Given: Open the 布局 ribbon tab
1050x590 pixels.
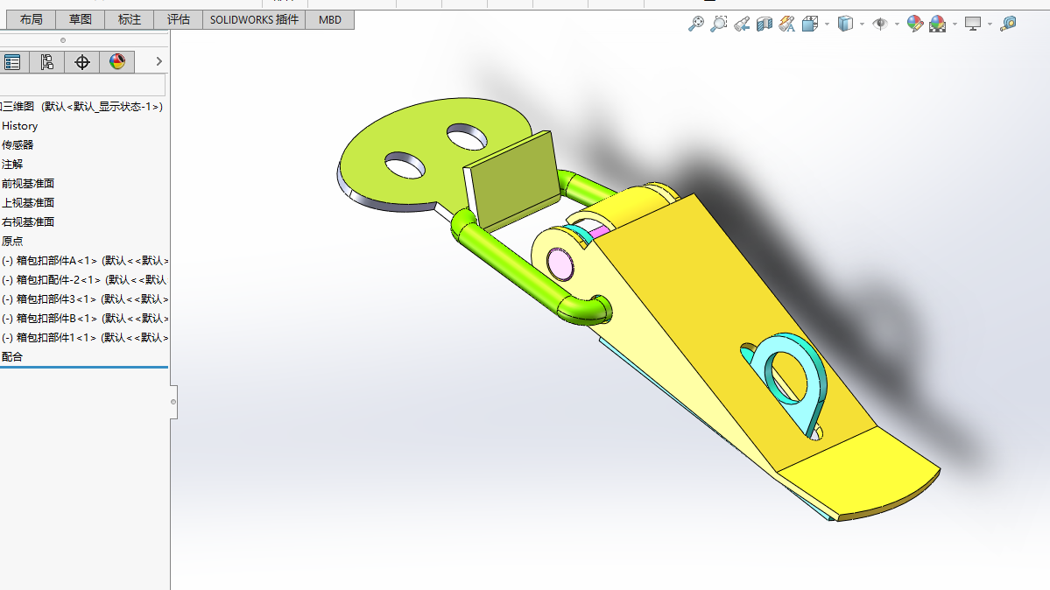Looking at the screenshot, I should pos(31,19).
